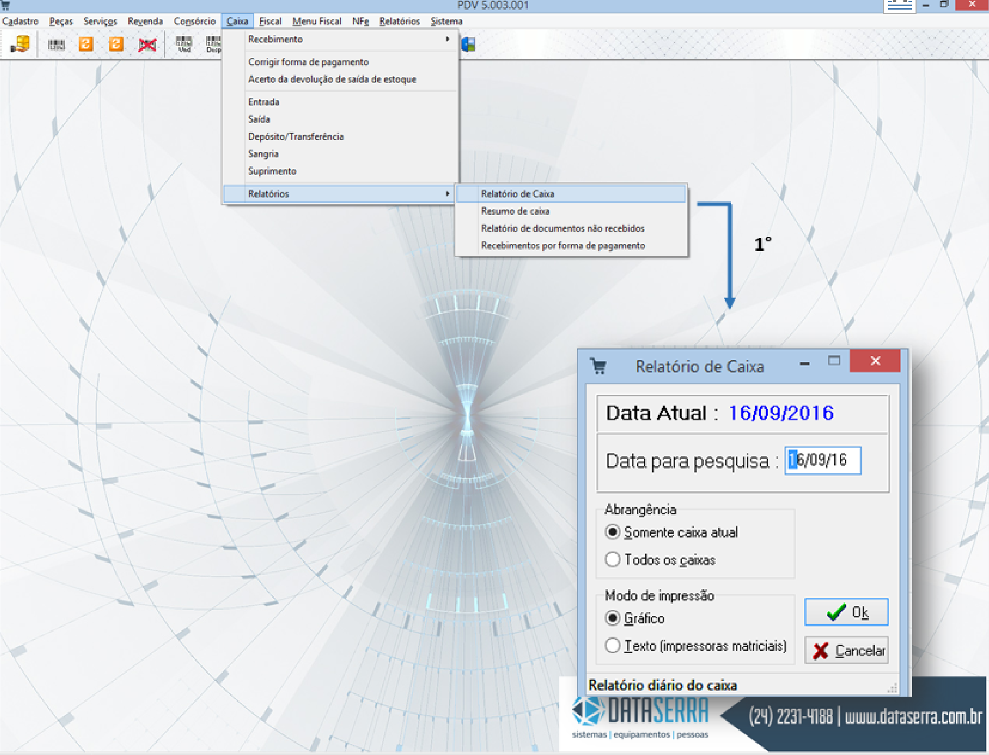This screenshot has width=989, height=755.
Task: Select 'Todos os caixas' radio option
Action: [x=613, y=559]
